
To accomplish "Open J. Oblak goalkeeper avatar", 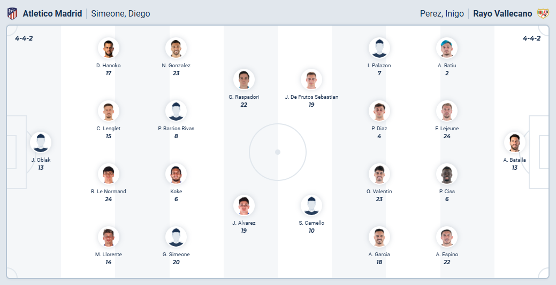I will pyautogui.click(x=41, y=142).
